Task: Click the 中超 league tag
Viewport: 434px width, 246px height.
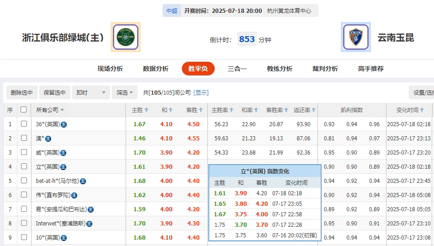Action: (x=172, y=11)
